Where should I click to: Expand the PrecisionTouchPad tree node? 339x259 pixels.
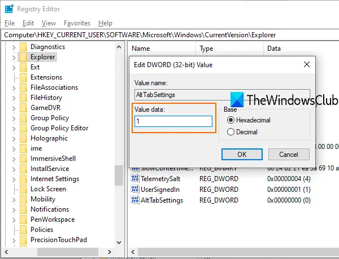point(14,240)
